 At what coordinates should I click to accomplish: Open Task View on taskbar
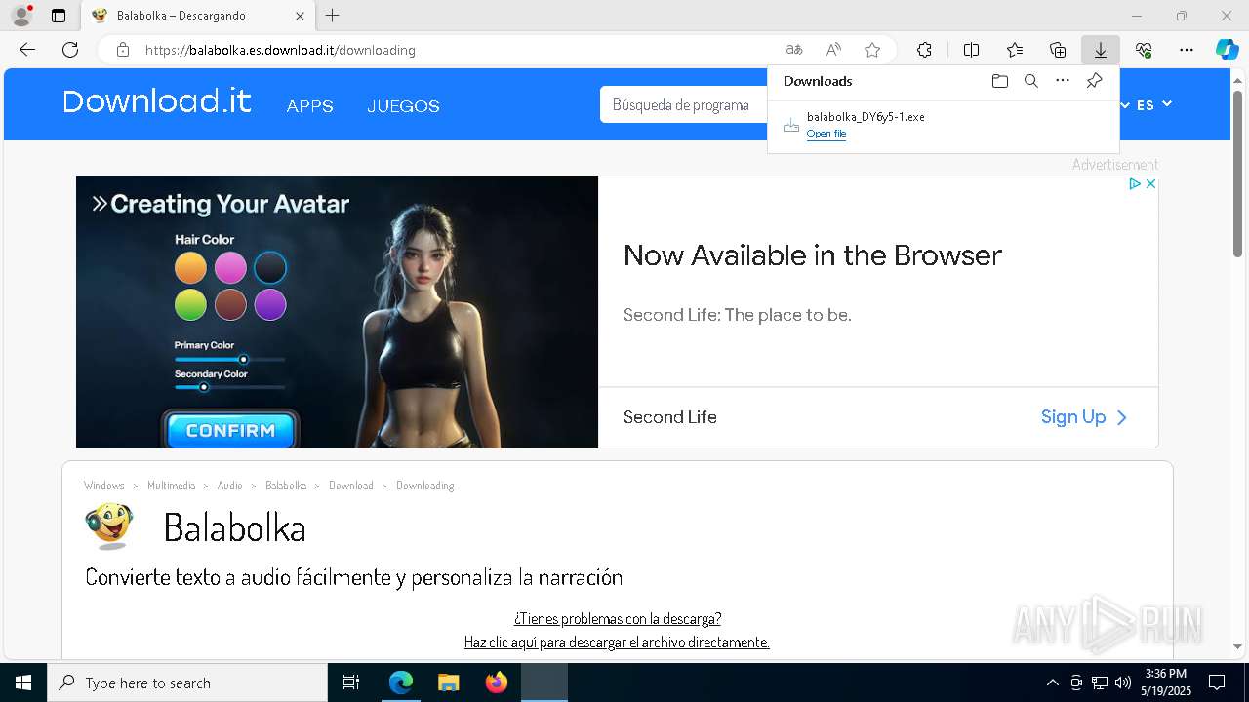(351, 682)
